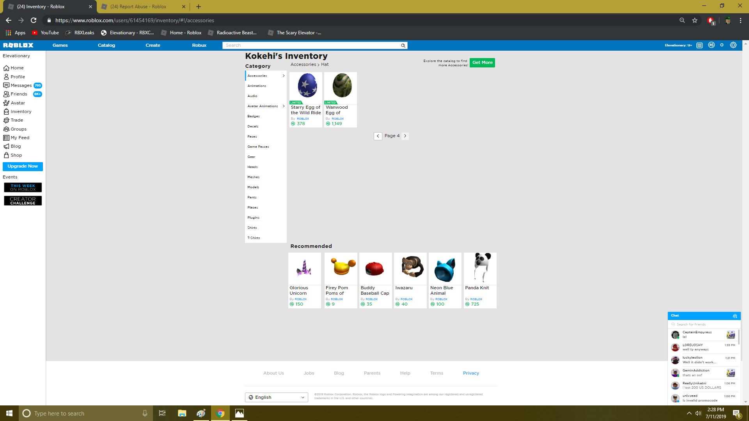Open the notifications feed icon in header
The width and height of the screenshot is (749, 421).
[x=699, y=45]
